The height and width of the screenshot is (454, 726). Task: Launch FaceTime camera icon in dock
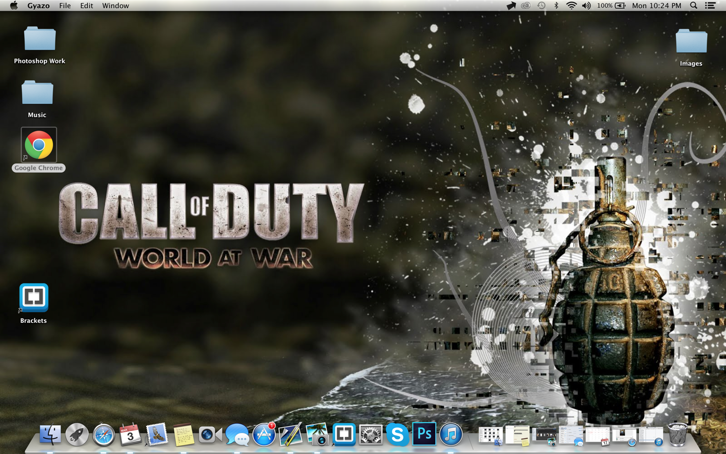point(210,434)
